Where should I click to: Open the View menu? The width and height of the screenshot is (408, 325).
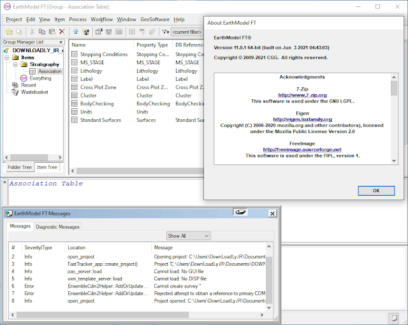coord(45,19)
